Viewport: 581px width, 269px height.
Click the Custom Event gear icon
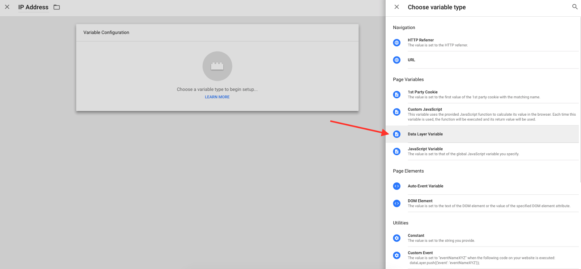(x=397, y=256)
